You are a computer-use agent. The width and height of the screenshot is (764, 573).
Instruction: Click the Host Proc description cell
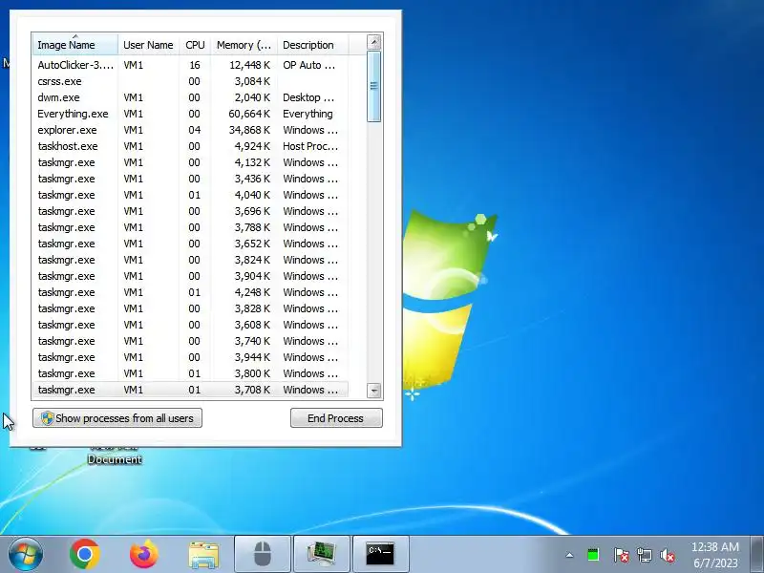[x=310, y=146]
